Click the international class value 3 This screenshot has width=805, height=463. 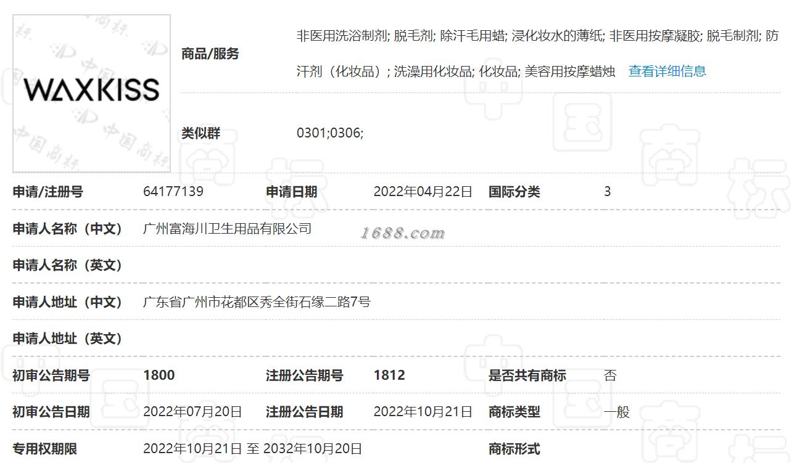[x=607, y=192]
